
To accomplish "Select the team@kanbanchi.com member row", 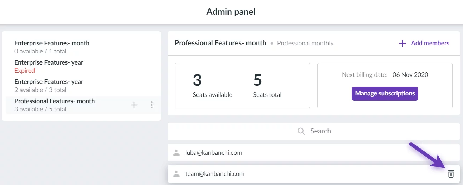I will (314, 174).
